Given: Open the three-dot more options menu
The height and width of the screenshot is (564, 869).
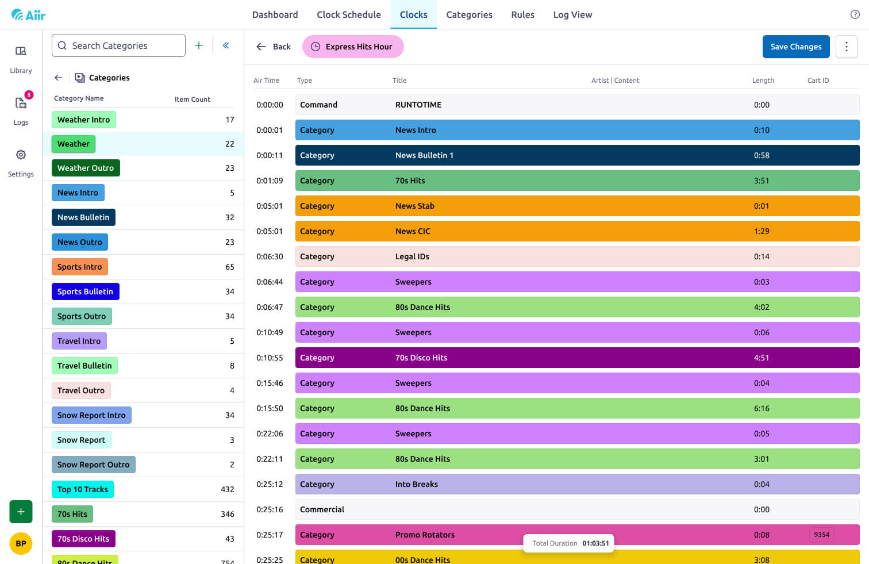Looking at the screenshot, I should pyautogui.click(x=846, y=47).
